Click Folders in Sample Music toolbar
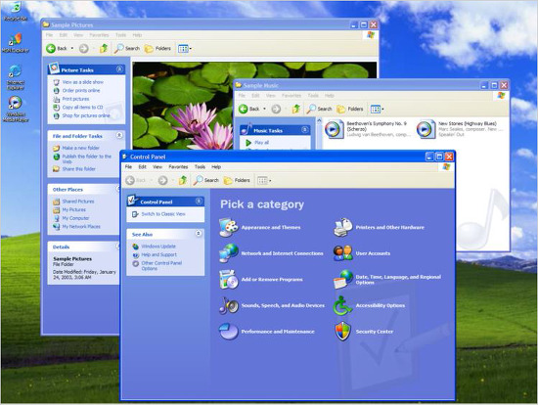Image resolution: width=538 pixels, height=405 pixels. point(350,109)
